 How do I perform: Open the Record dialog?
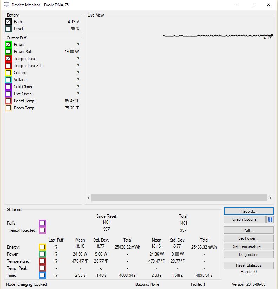point(249,211)
